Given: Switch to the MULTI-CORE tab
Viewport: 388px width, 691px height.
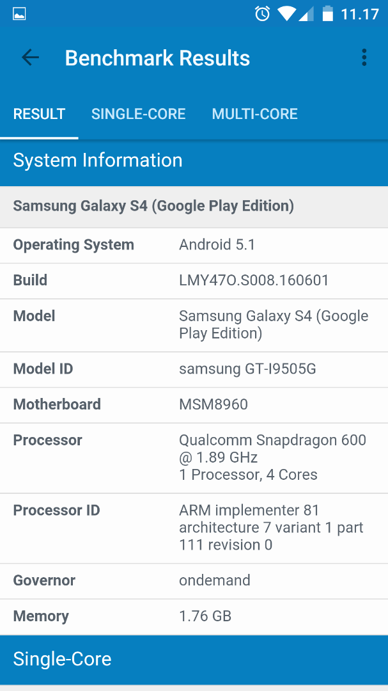Looking at the screenshot, I should point(254,114).
